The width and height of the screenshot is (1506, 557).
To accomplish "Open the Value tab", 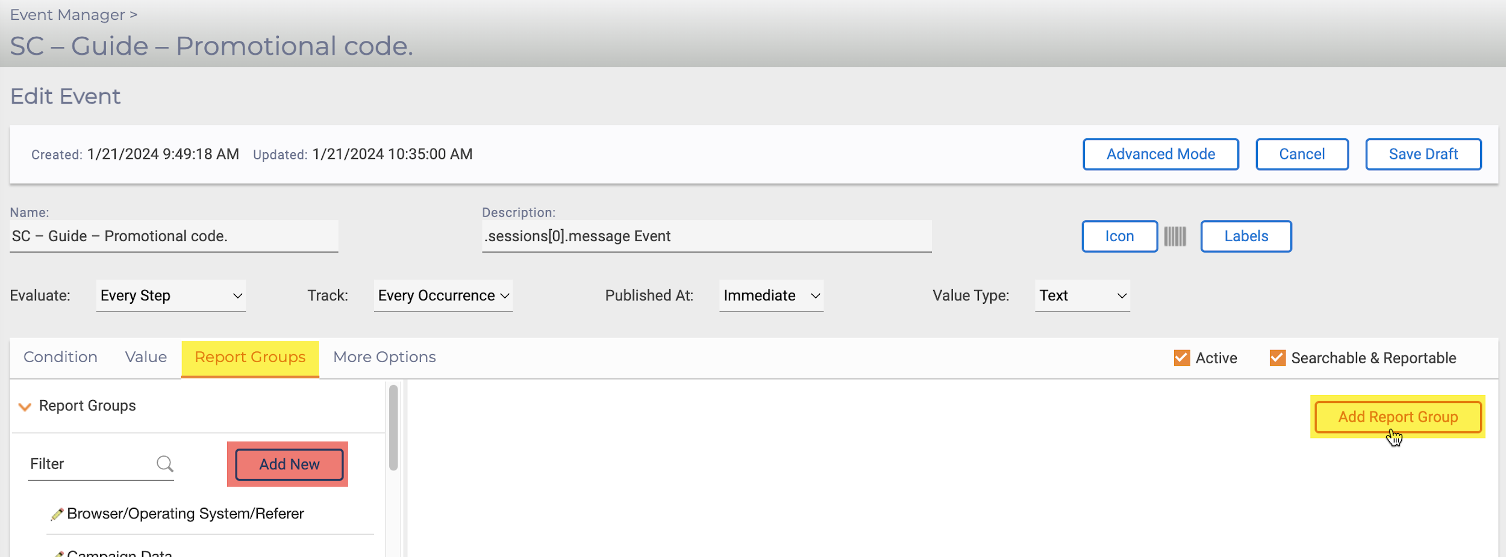I will 146,357.
